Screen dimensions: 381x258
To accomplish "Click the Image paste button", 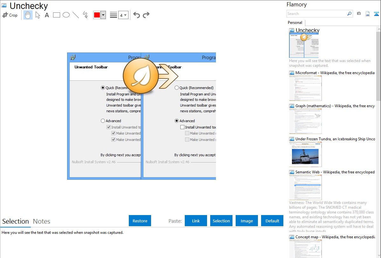I will 246,221.
